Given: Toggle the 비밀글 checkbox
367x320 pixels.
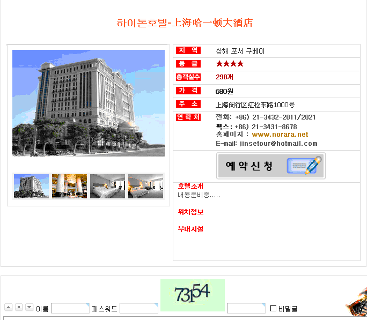Looking at the screenshot, I should (x=273, y=308).
